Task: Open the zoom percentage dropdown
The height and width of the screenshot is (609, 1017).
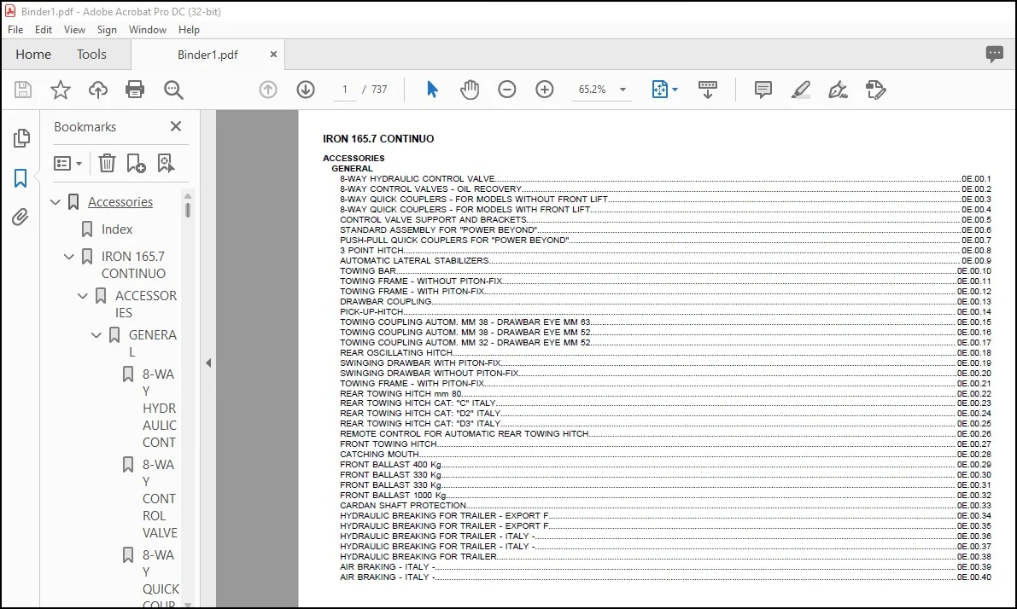Action: tap(622, 90)
